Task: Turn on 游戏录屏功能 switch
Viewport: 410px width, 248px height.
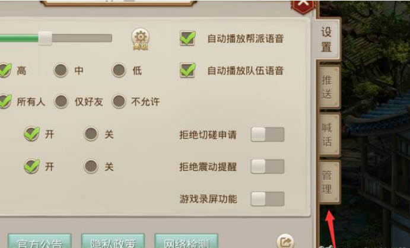Action: coord(268,199)
